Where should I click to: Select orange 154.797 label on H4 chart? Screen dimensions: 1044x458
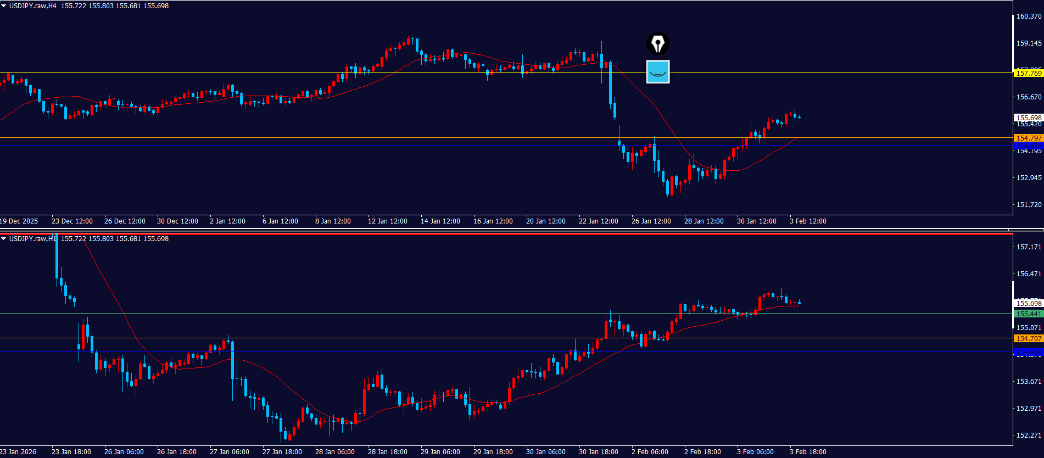click(1028, 138)
